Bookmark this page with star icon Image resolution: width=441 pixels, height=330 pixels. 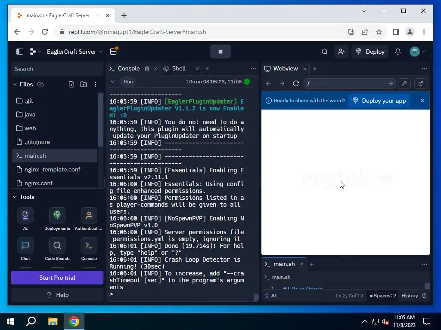pyautogui.click(x=379, y=32)
